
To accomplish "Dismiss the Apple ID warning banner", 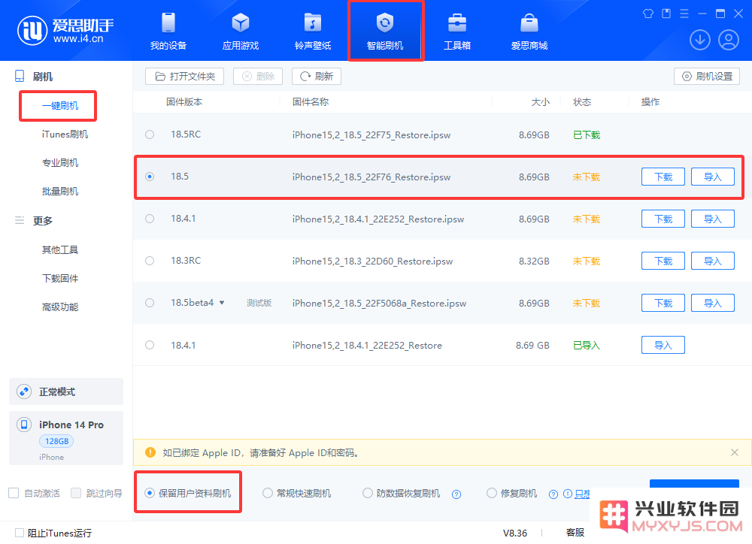I will (735, 452).
